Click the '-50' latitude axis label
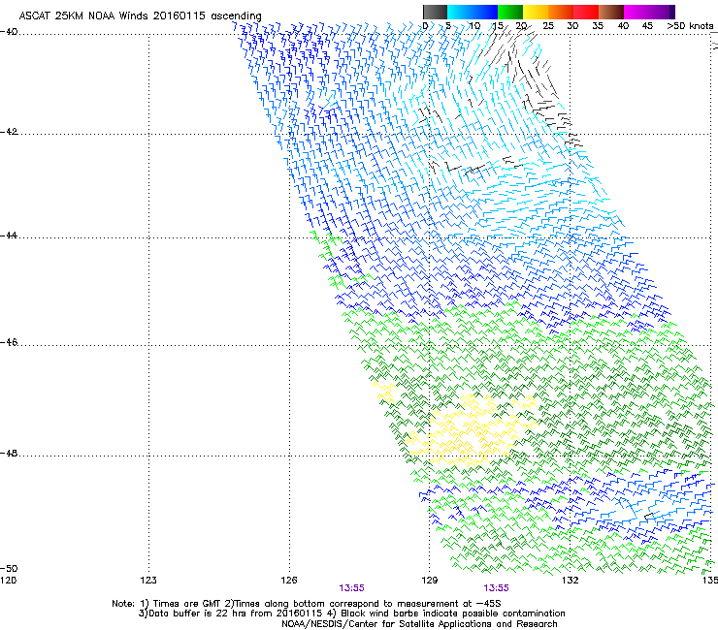 point(9,568)
